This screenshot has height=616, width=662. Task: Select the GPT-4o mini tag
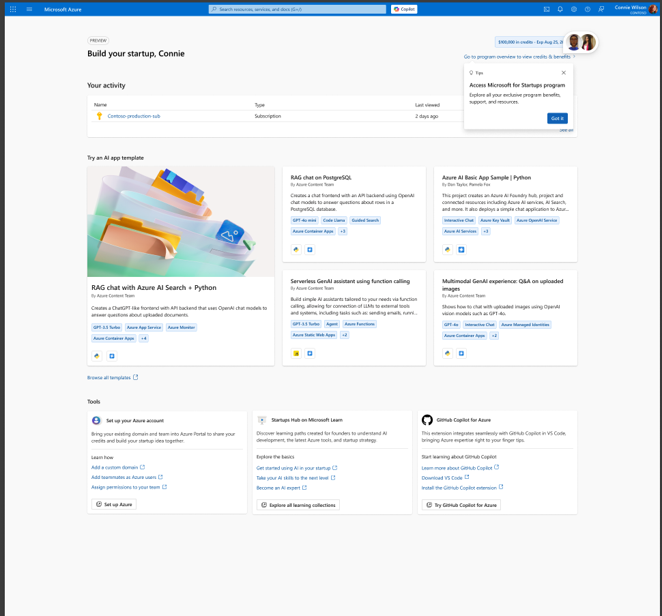coord(304,220)
